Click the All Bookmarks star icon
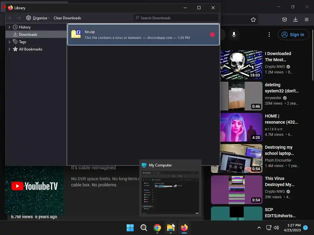The height and width of the screenshot is (235, 314). (15, 49)
